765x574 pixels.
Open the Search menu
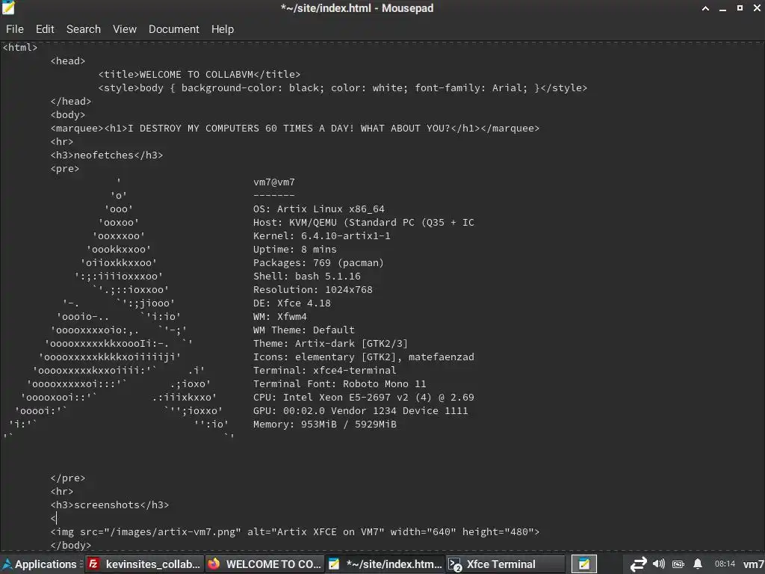(x=84, y=29)
